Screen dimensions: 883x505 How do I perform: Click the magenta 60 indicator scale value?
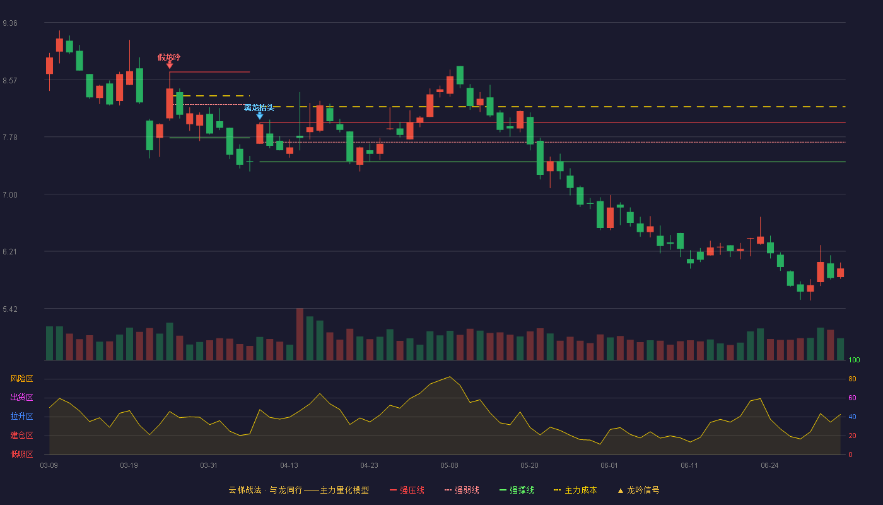(851, 398)
